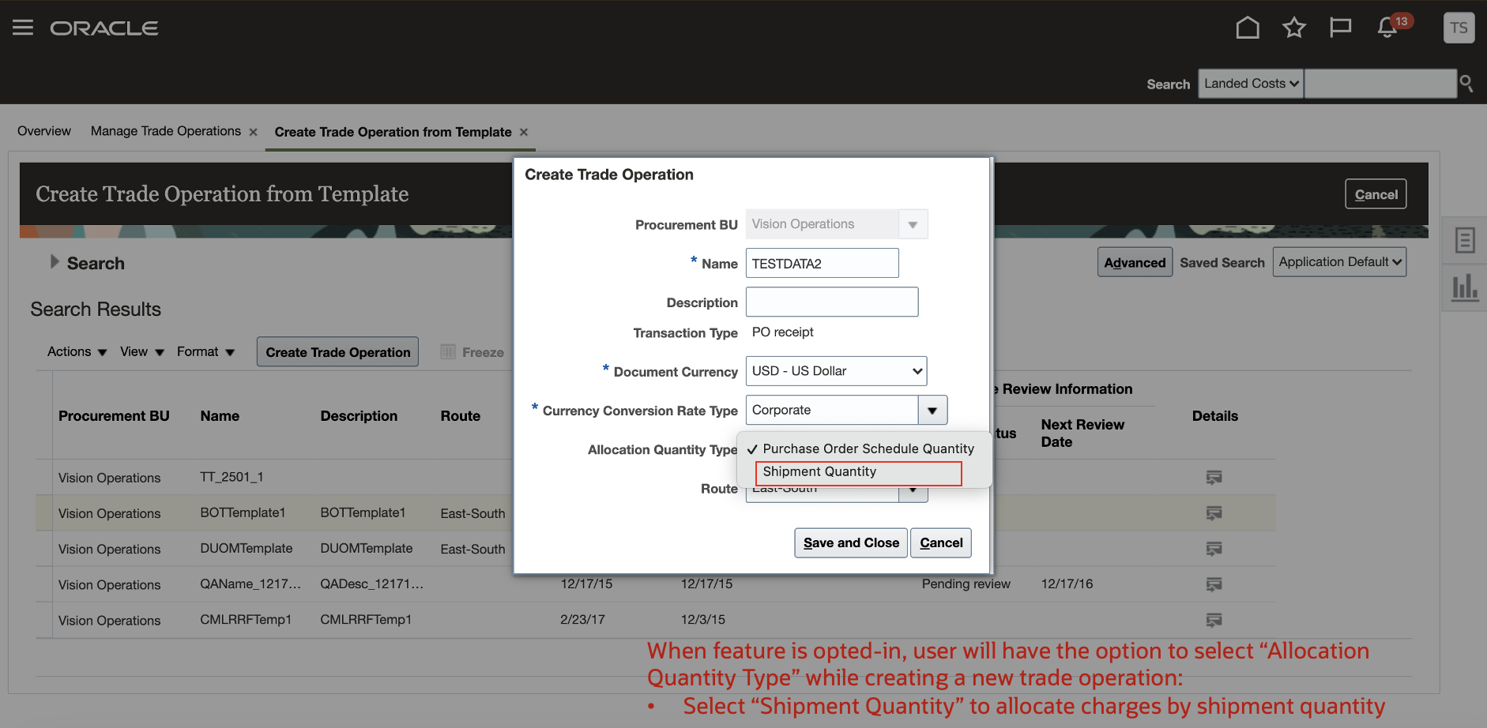
Task: Focus the global search text box
Action: point(1380,83)
